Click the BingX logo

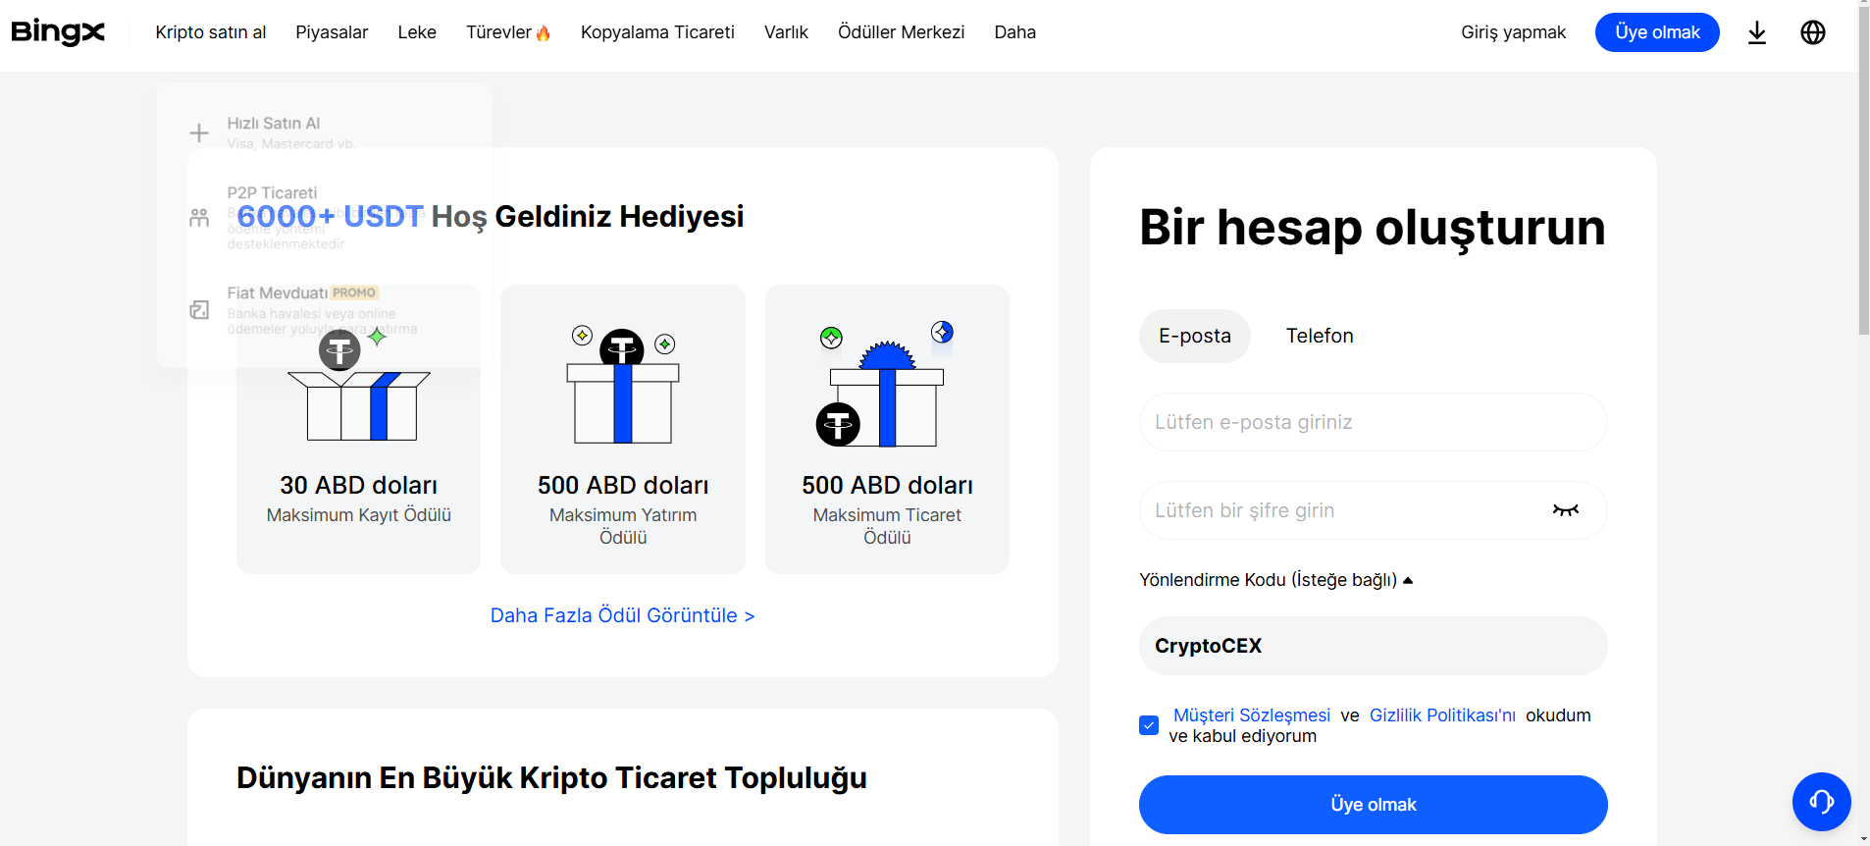coord(58,32)
